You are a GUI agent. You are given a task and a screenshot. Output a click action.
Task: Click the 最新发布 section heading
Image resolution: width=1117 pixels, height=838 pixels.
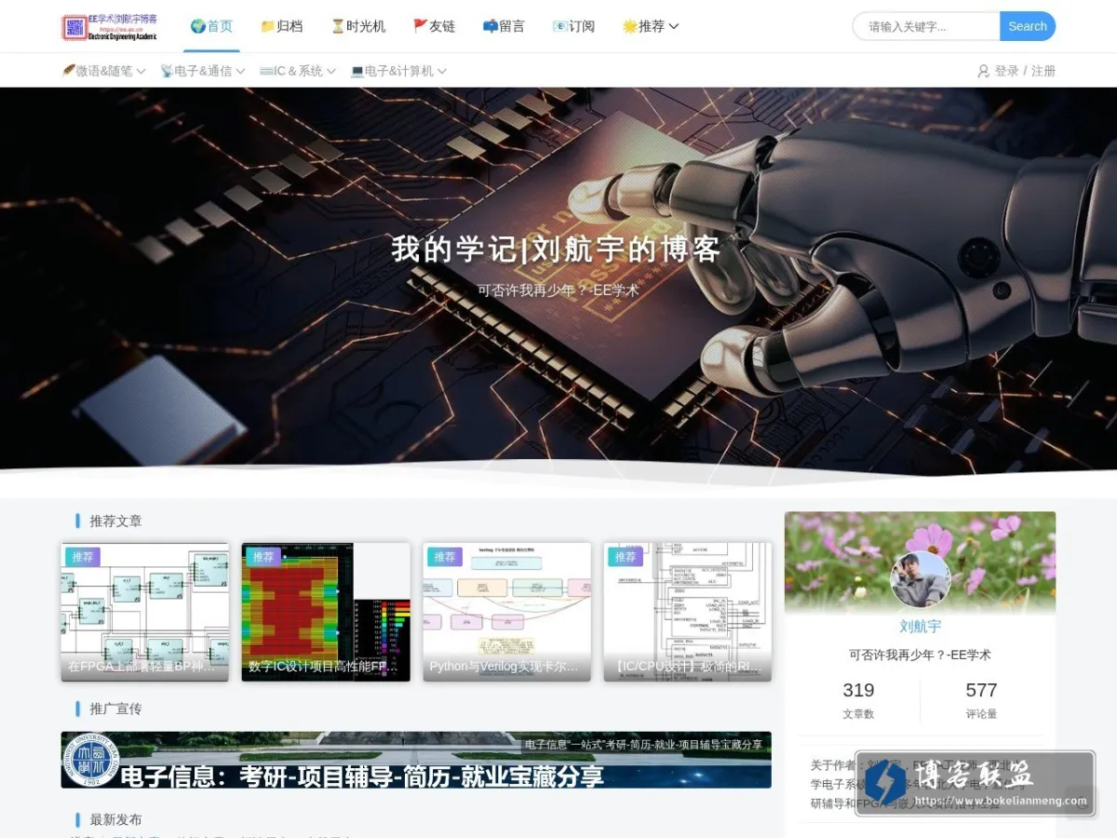point(115,820)
